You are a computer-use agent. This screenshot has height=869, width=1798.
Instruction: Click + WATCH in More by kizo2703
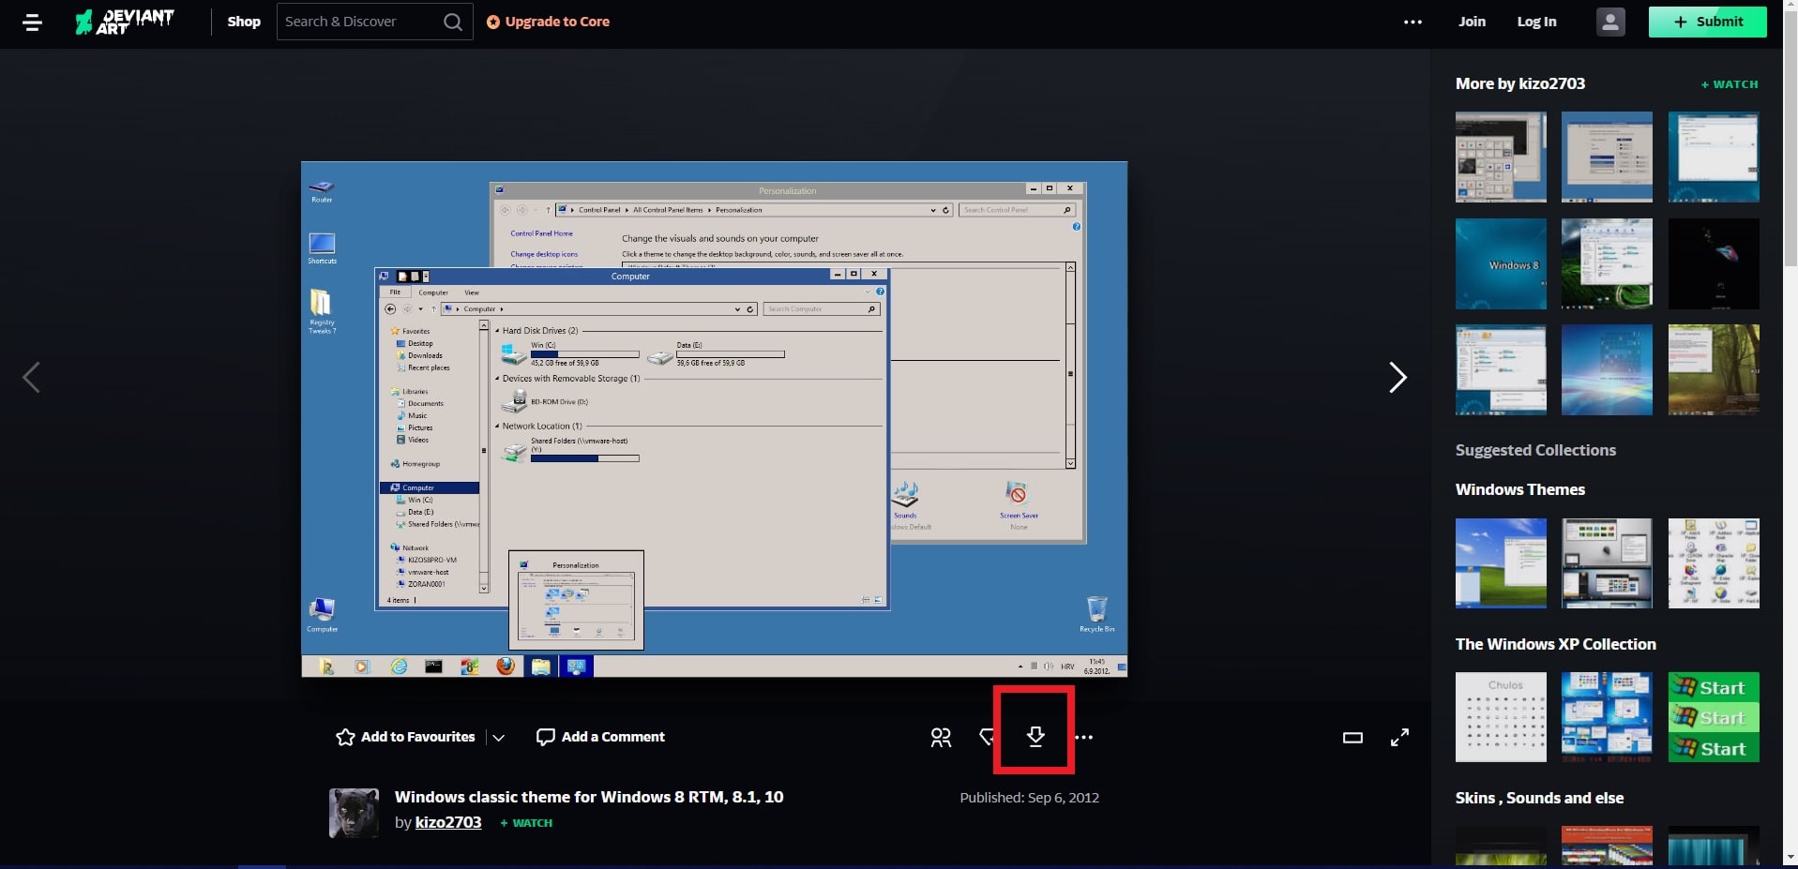coord(1730,84)
